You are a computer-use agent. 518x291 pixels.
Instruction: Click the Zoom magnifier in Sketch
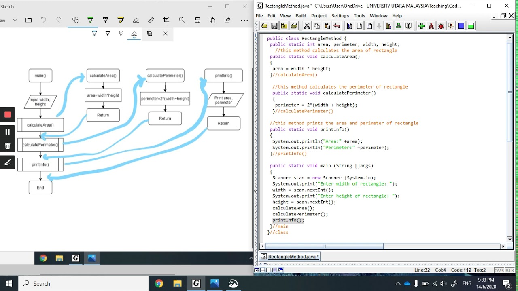tap(182, 20)
